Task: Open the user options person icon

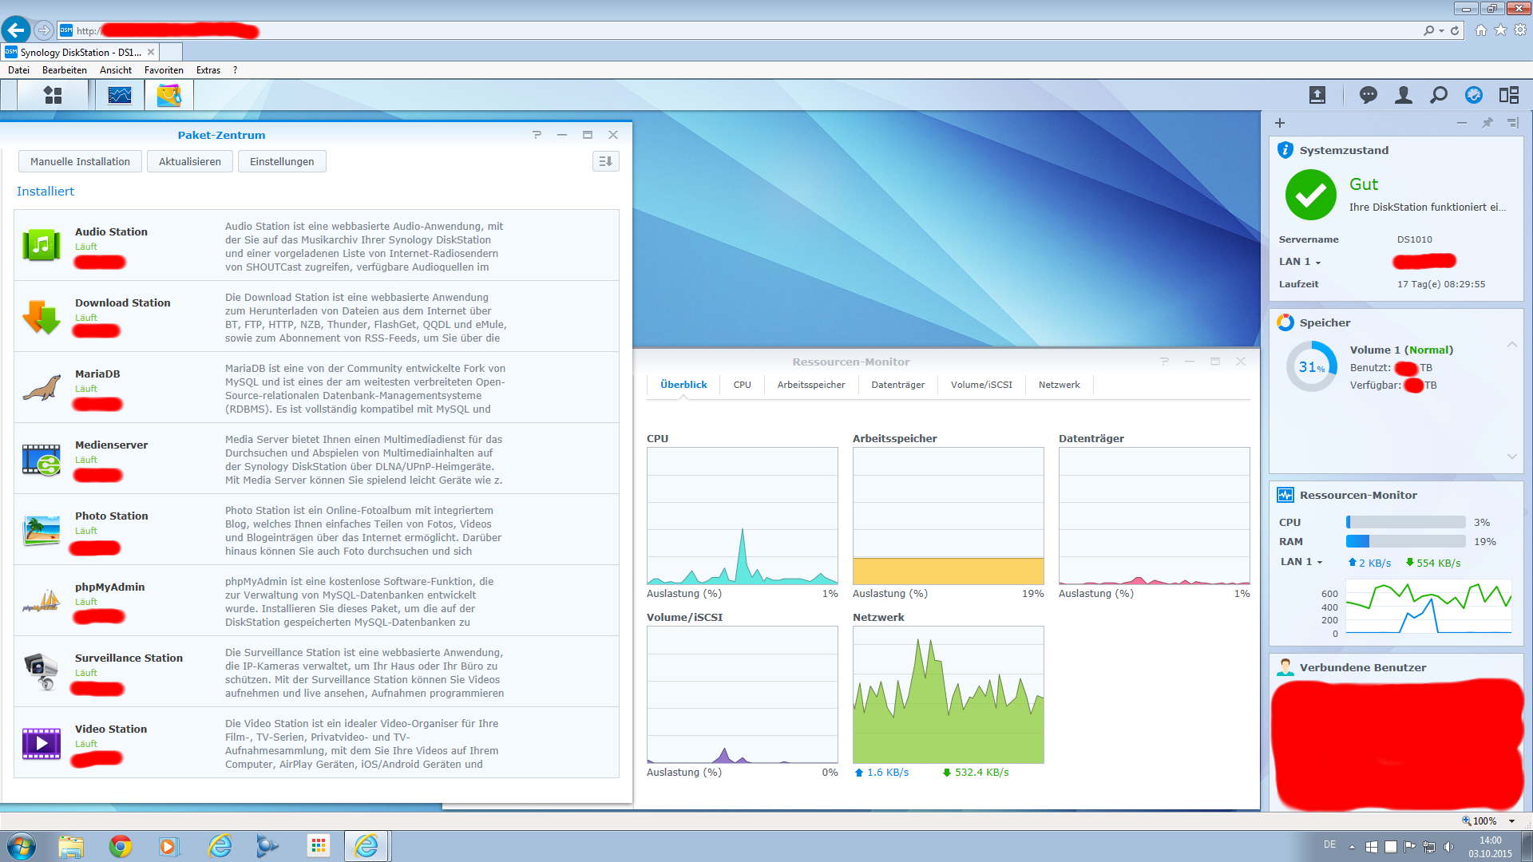Action: [x=1404, y=96]
